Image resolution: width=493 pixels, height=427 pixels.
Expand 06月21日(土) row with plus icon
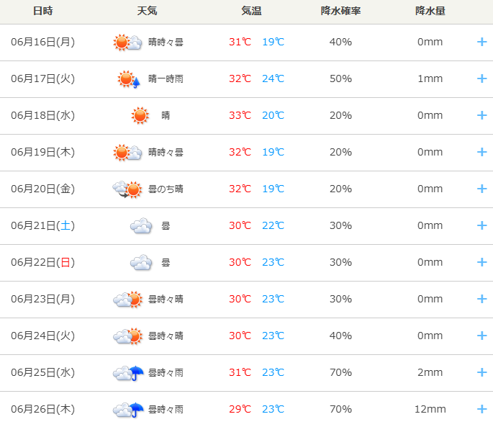[x=481, y=225]
